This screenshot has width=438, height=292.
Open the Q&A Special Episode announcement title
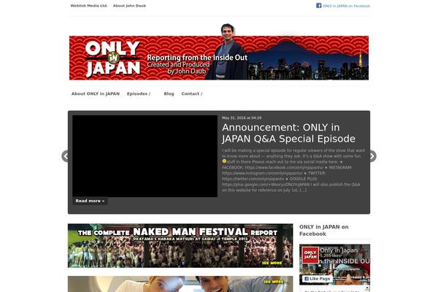[288, 133]
